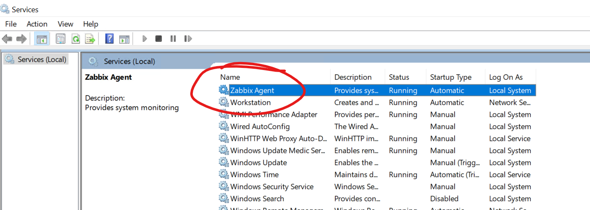
Task: Click Automatic startup type of Zabbix Agent
Action: (x=447, y=90)
